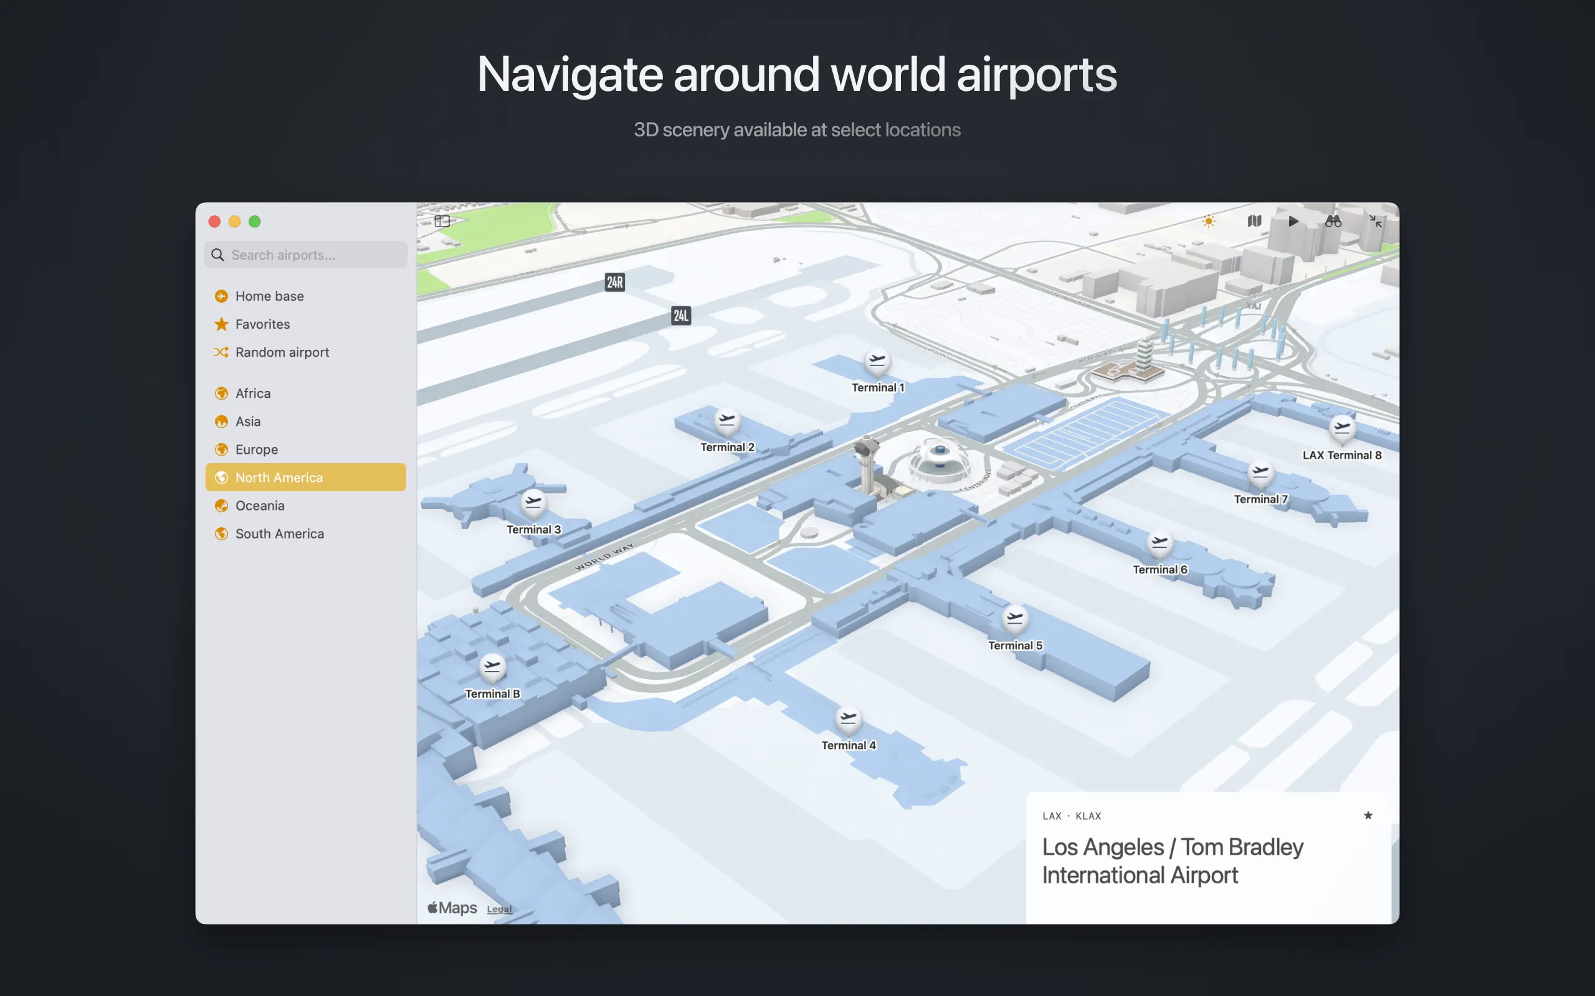This screenshot has width=1595, height=996.
Task: Expand the South America region
Action: point(280,533)
